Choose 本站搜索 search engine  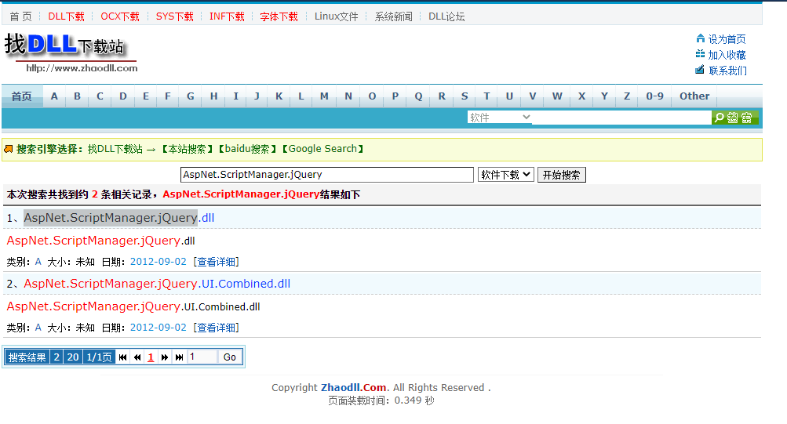(187, 149)
